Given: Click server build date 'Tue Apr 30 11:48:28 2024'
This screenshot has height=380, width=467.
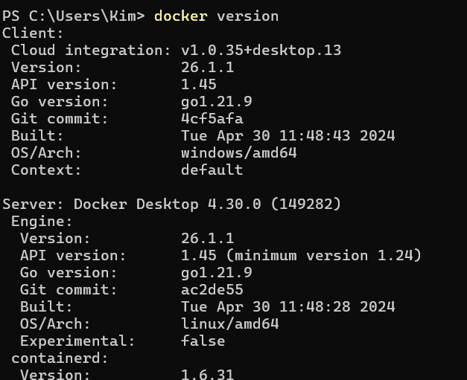Looking at the screenshot, I should [x=288, y=306].
